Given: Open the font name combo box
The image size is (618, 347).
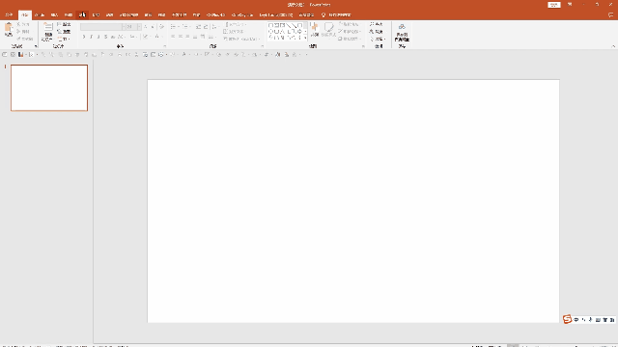Looking at the screenshot, I should [102, 27].
